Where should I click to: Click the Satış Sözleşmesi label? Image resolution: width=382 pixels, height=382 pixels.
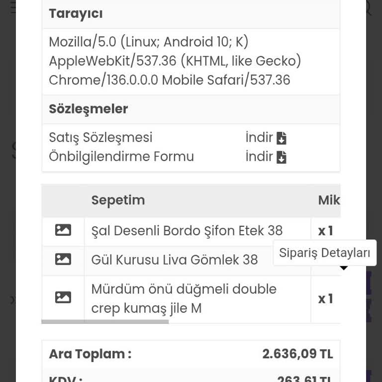pos(100,138)
